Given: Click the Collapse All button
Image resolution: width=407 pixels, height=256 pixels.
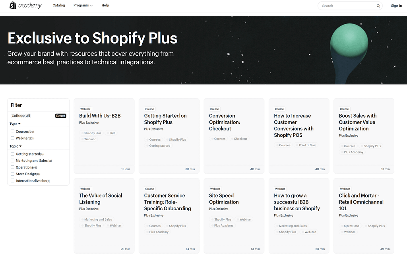Looking at the screenshot, I should [x=20, y=116].
